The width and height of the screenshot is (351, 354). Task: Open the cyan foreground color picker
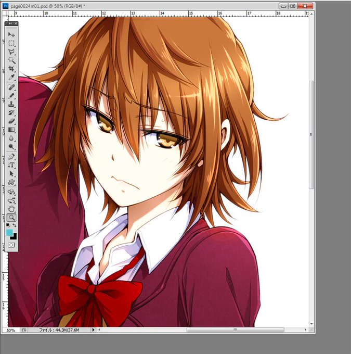[x=9, y=233]
